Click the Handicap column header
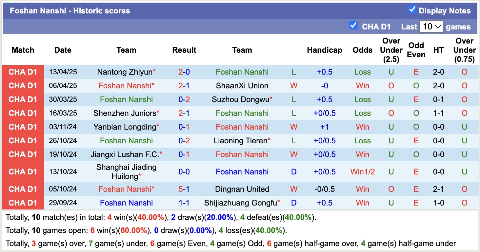 click(x=325, y=50)
